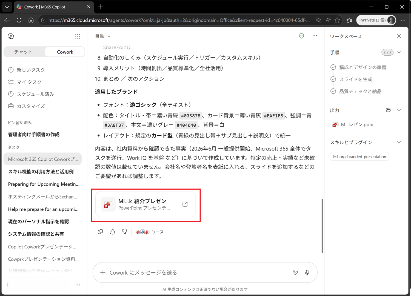This screenshot has width=411, height=296.
Task: Switch to the Cowork tab
Action: 65,52
